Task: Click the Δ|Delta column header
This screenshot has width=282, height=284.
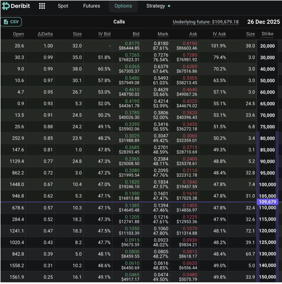Action: tap(45, 34)
